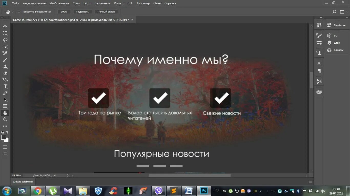Click the Подогнать button
Screen dimensions: 350x196
point(83,11)
